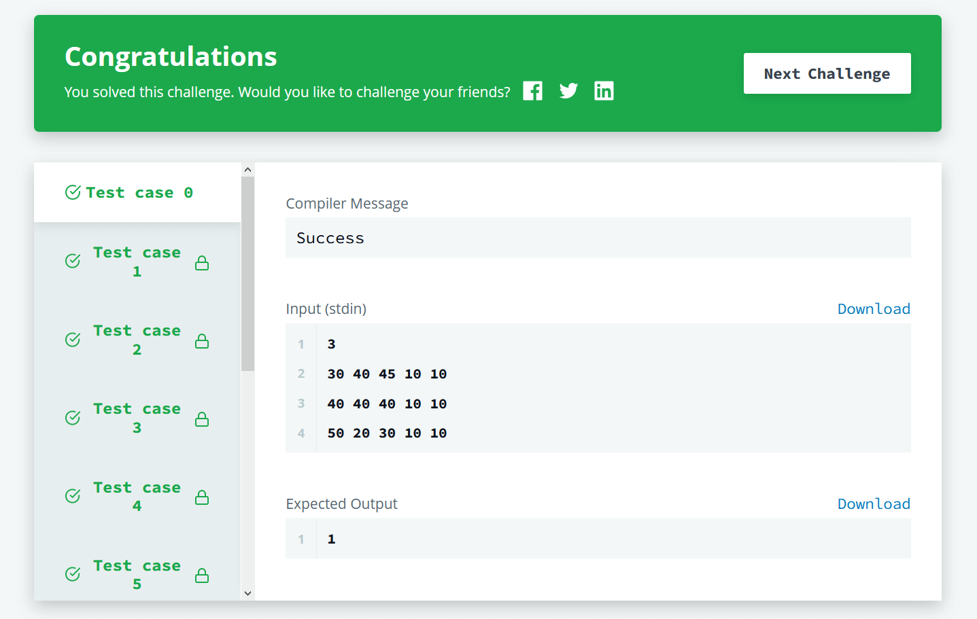This screenshot has height=619, width=977.
Task: Select the Success compiler message text
Action: (330, 238)
